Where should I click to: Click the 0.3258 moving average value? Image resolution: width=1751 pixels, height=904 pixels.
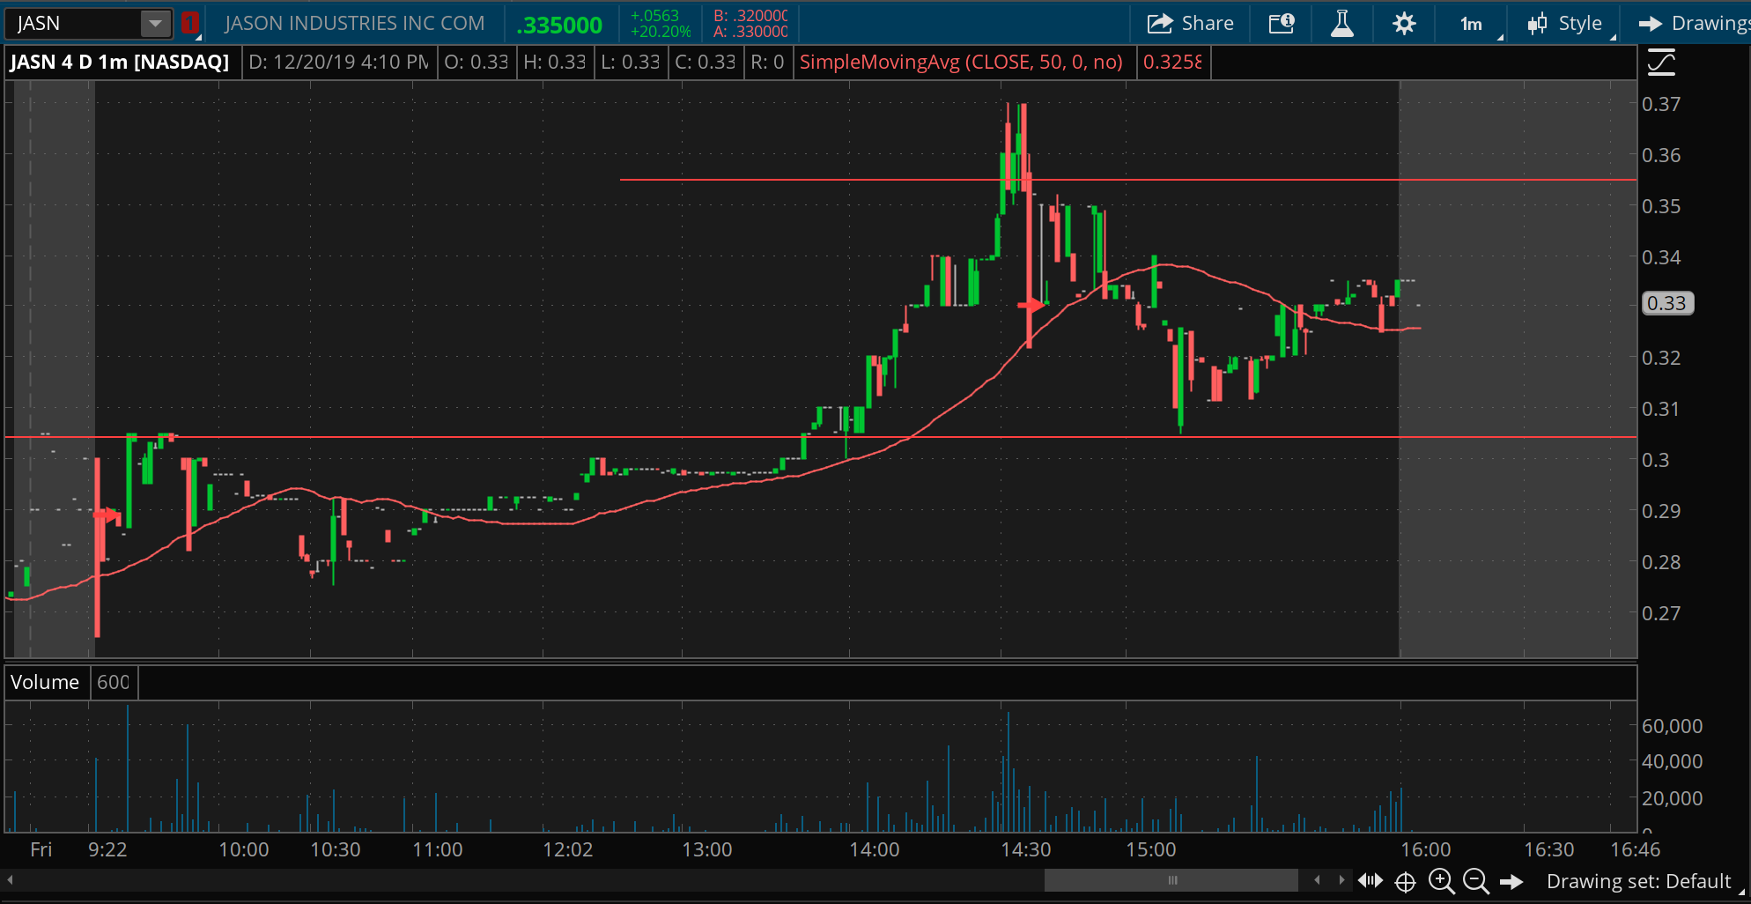[x=1172, y=63]
